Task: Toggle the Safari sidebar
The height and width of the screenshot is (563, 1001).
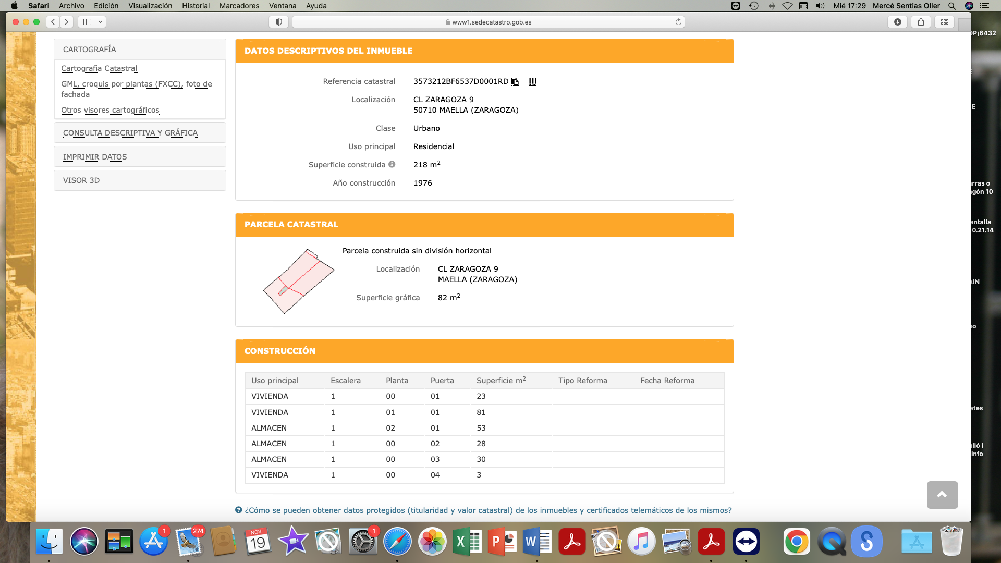Action: pos(87,22)
